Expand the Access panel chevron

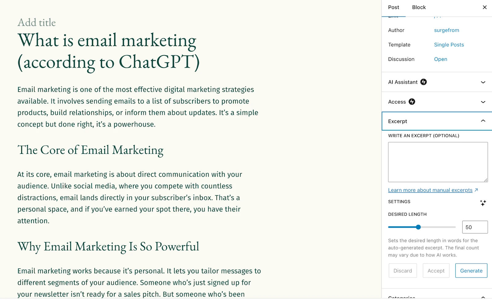[483, 102]
